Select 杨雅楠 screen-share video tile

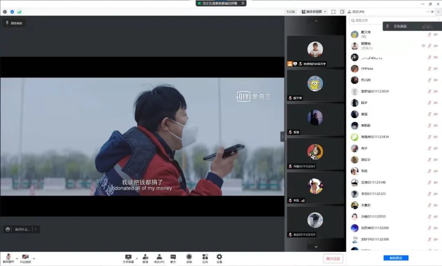pos(315,51)
